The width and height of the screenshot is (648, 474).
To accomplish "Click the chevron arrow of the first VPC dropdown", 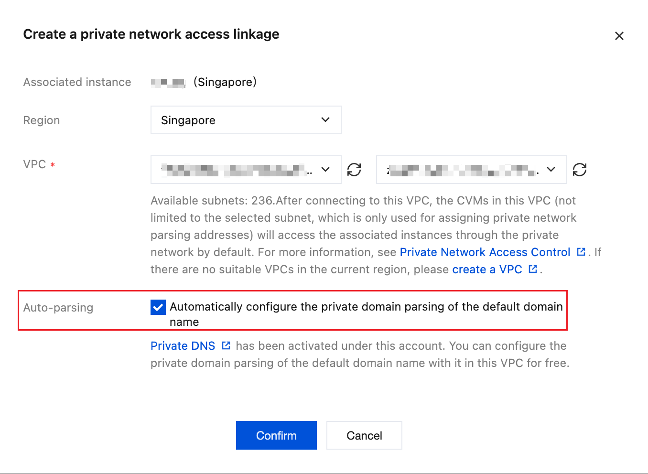I will click(325, 170).
